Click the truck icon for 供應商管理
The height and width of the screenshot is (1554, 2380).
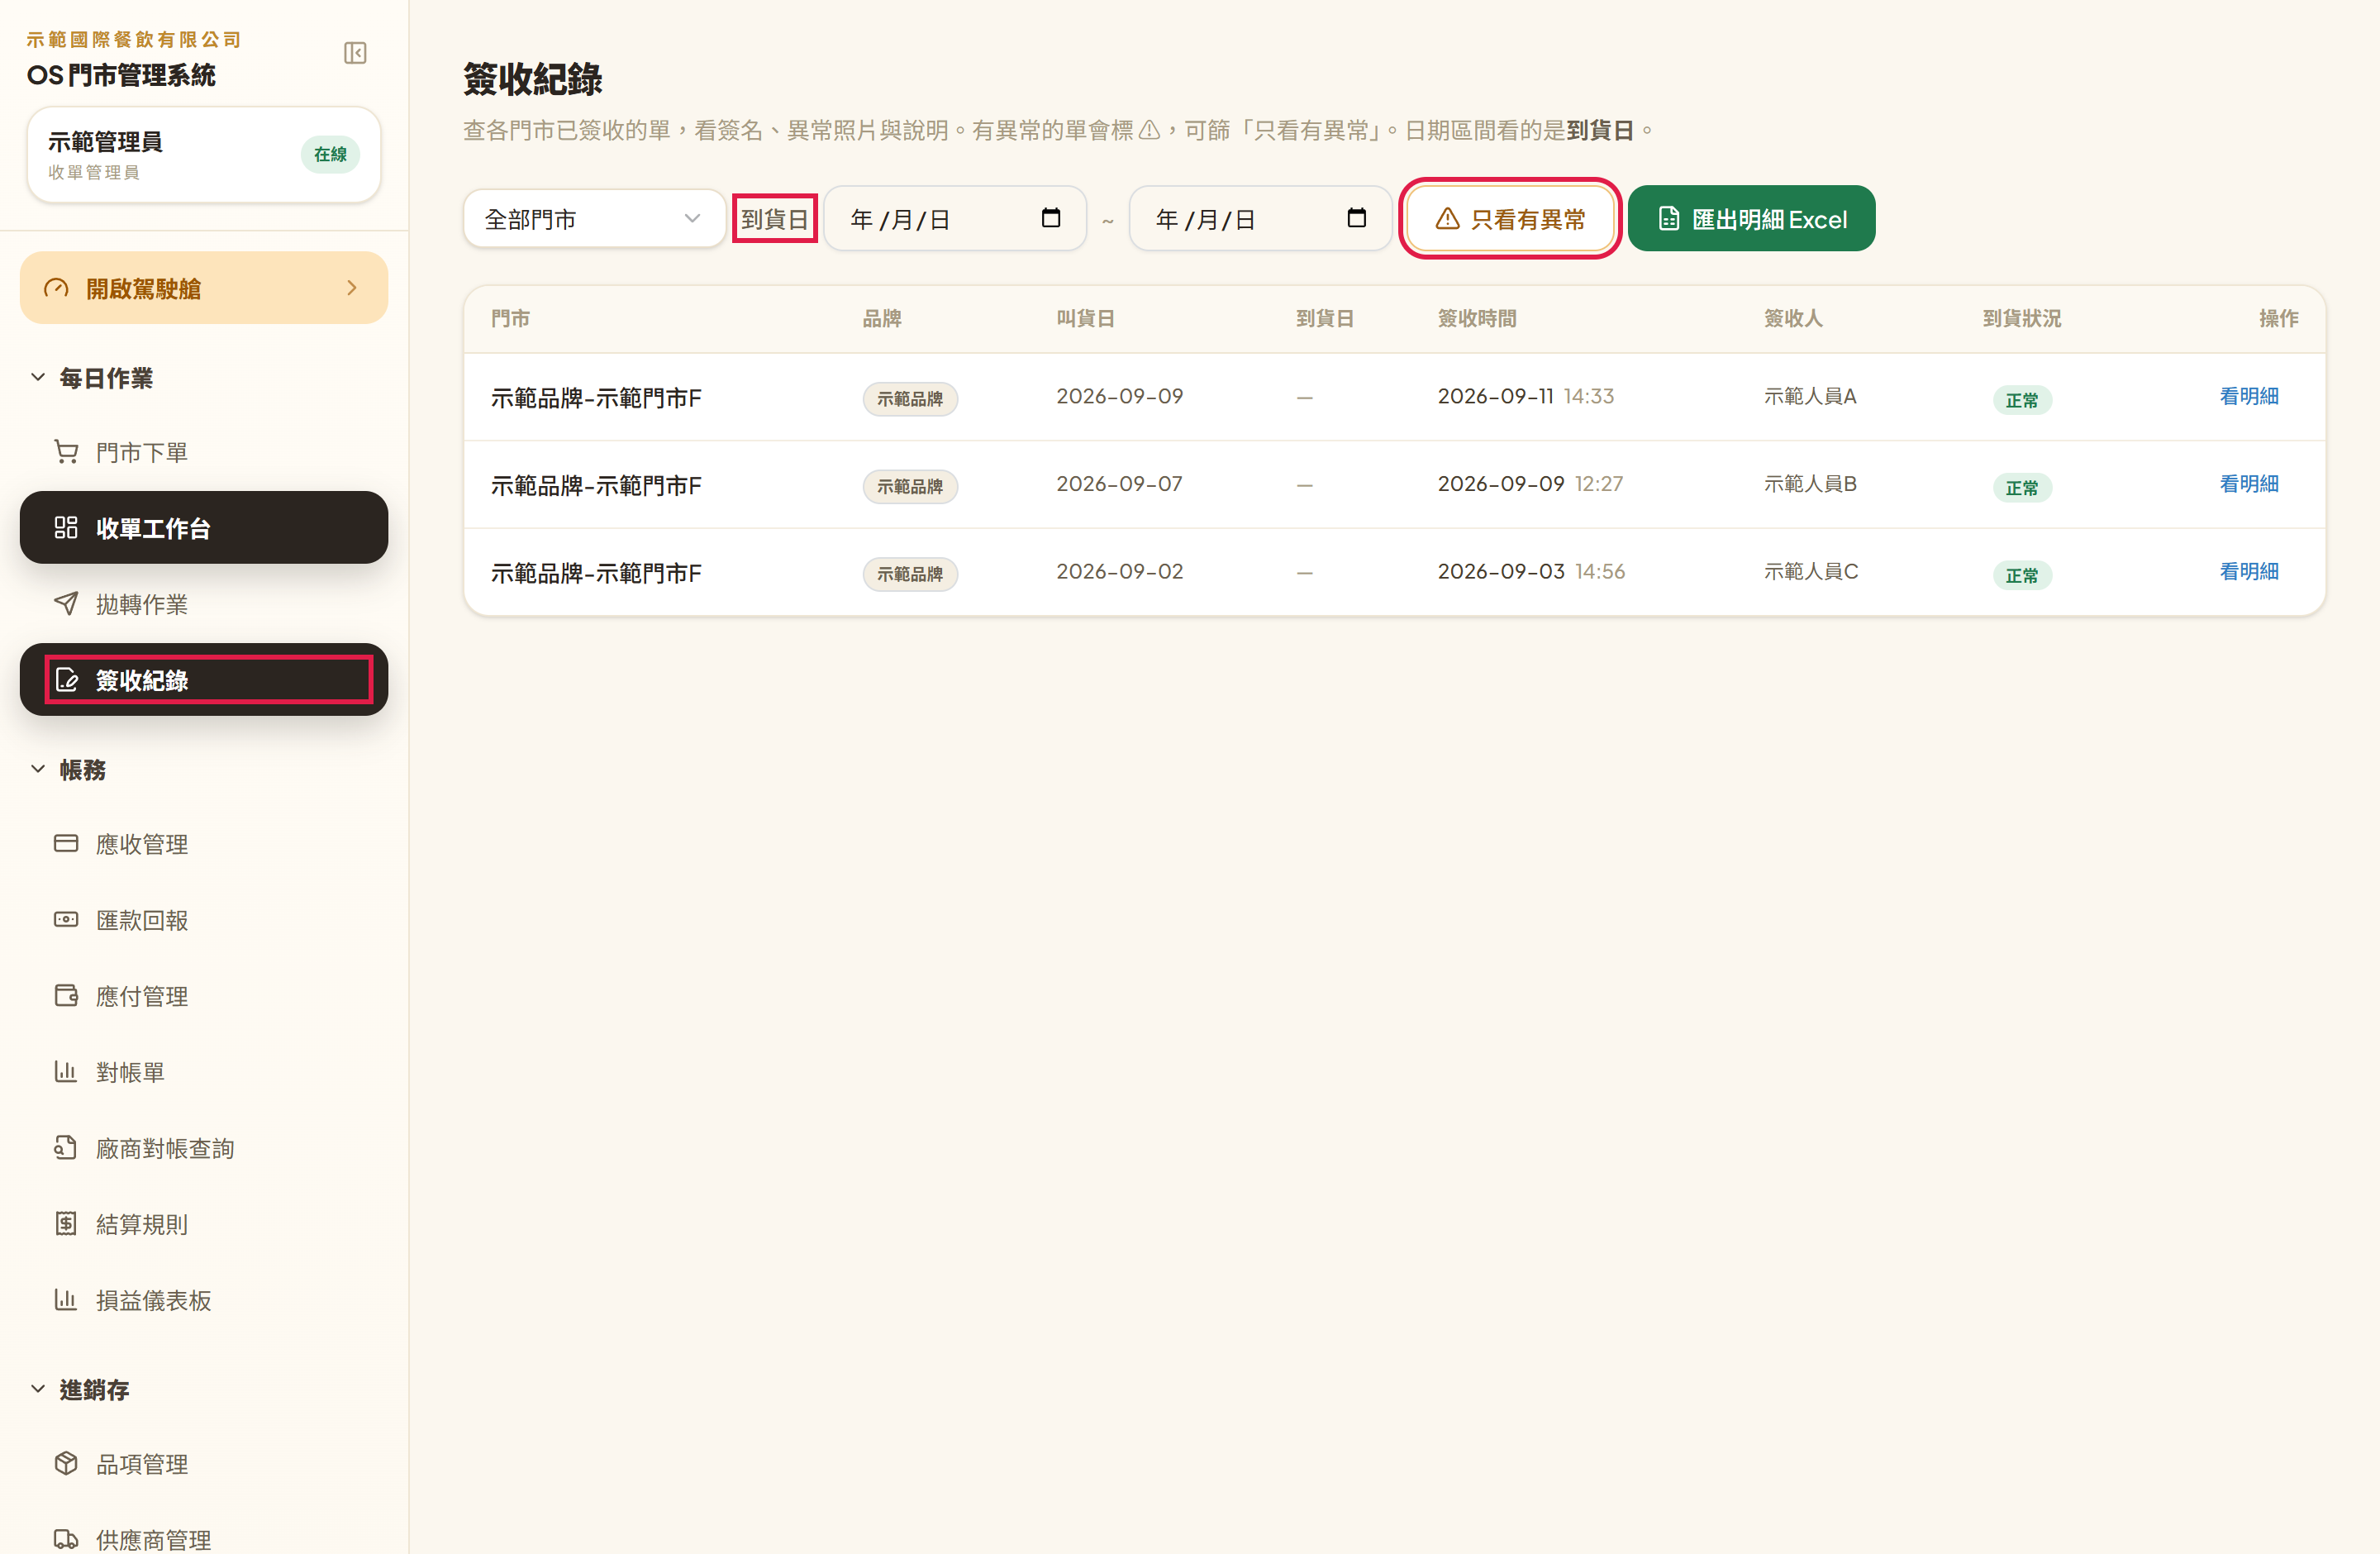(x=66, y=1539)
